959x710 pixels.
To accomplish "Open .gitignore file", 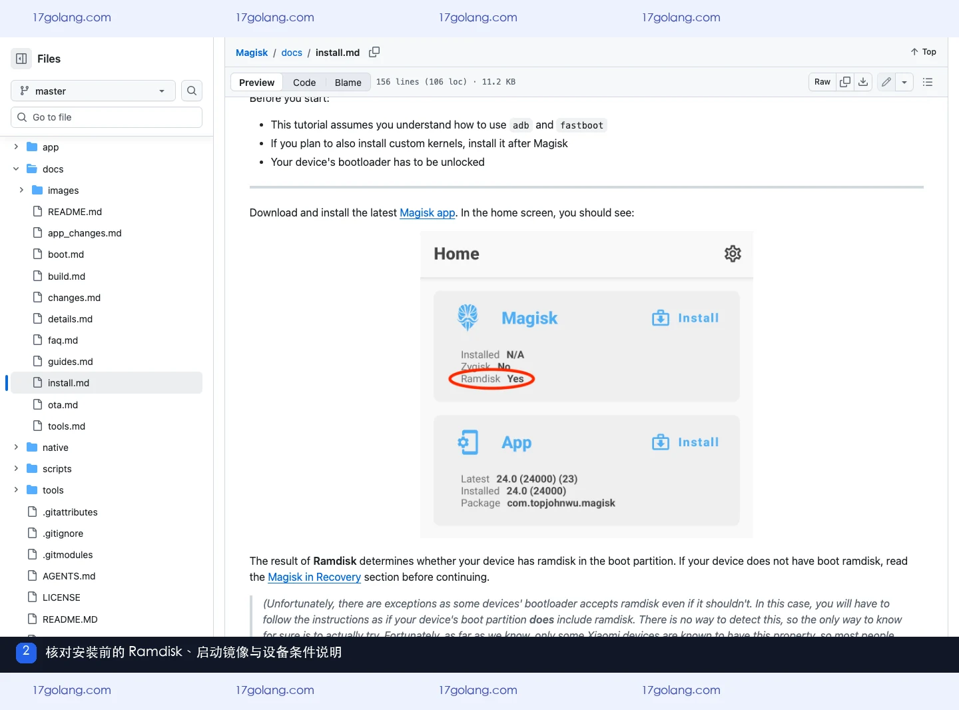I will point(63,533).
